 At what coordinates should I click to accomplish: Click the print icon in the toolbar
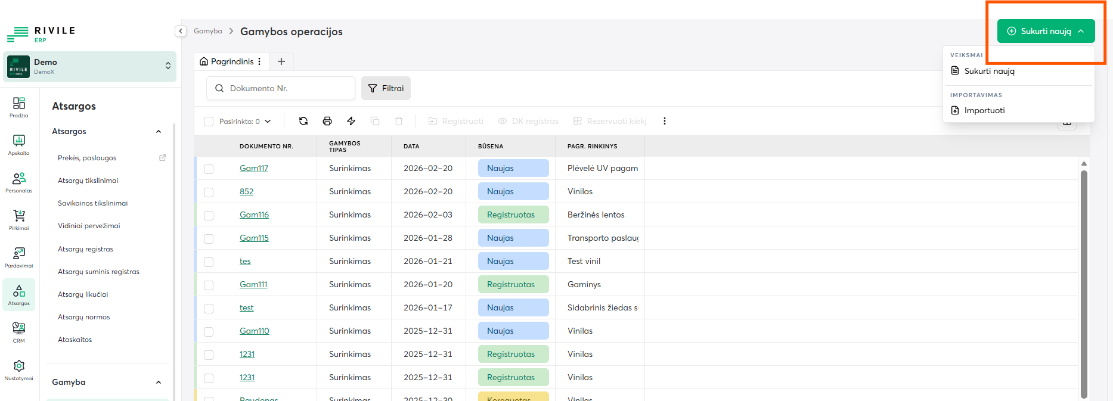[327, 121]
